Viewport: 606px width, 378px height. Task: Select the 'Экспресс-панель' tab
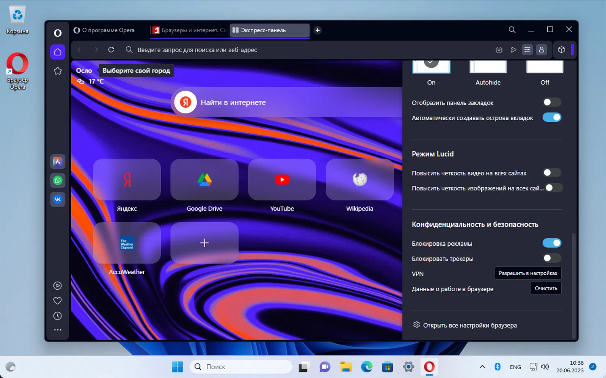point(270,30)
